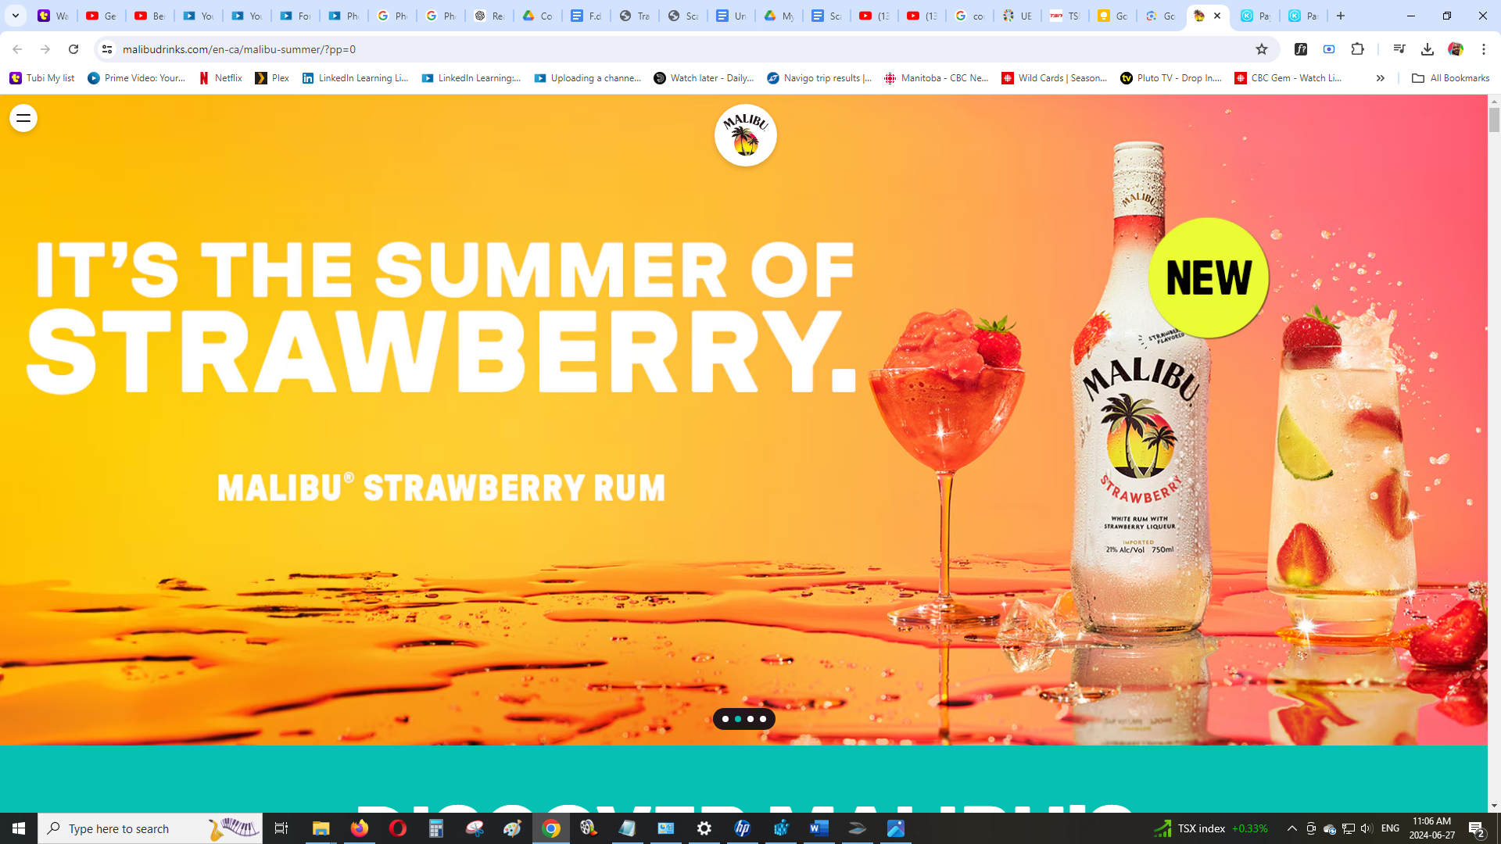The width and height of the screenshot is (1501, 844).
Task: Bookmark this page with star icon
Action: click(1261, 49)
